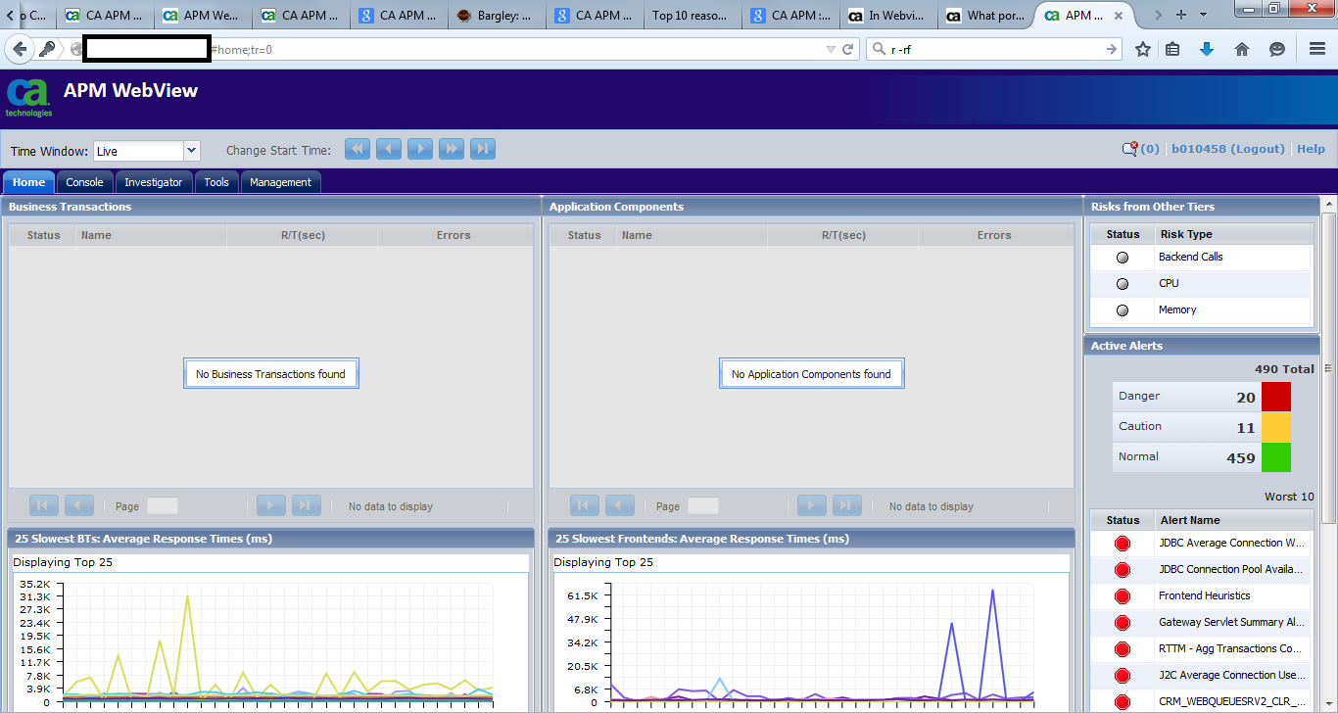Open the notifications bell showing (0)

[x=1134, y=148]
